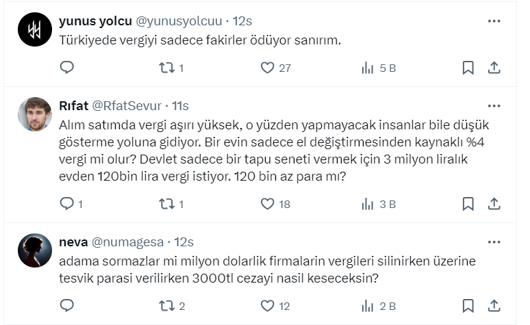Open yunus yolcu's profile picture
530x325 pixels.
coord(35,29)
